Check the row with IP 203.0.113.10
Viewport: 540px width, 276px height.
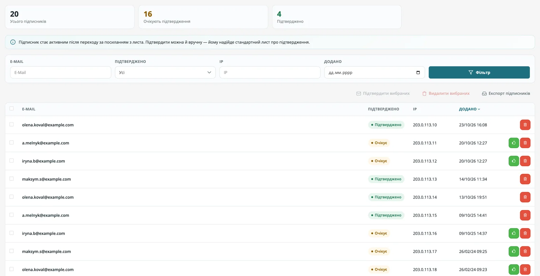pyautogui.click(x=11, y=125)
